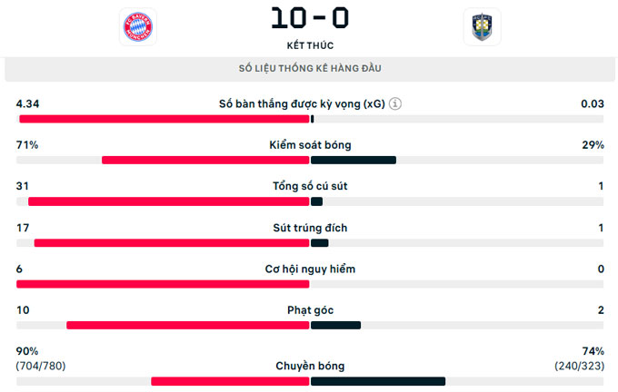Click the red shots on target bar
The height and width of the screenshot is (392, 618).
tap(172, 243)
